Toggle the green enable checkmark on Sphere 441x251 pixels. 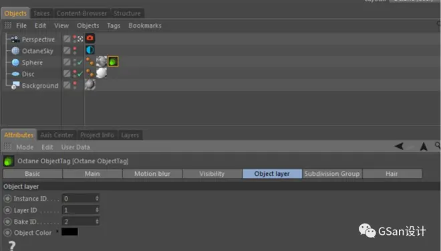pyautogui.click(x=80, y=62)
